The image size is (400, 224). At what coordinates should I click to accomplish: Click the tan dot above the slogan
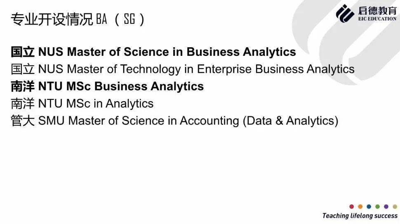pos(395,207)
